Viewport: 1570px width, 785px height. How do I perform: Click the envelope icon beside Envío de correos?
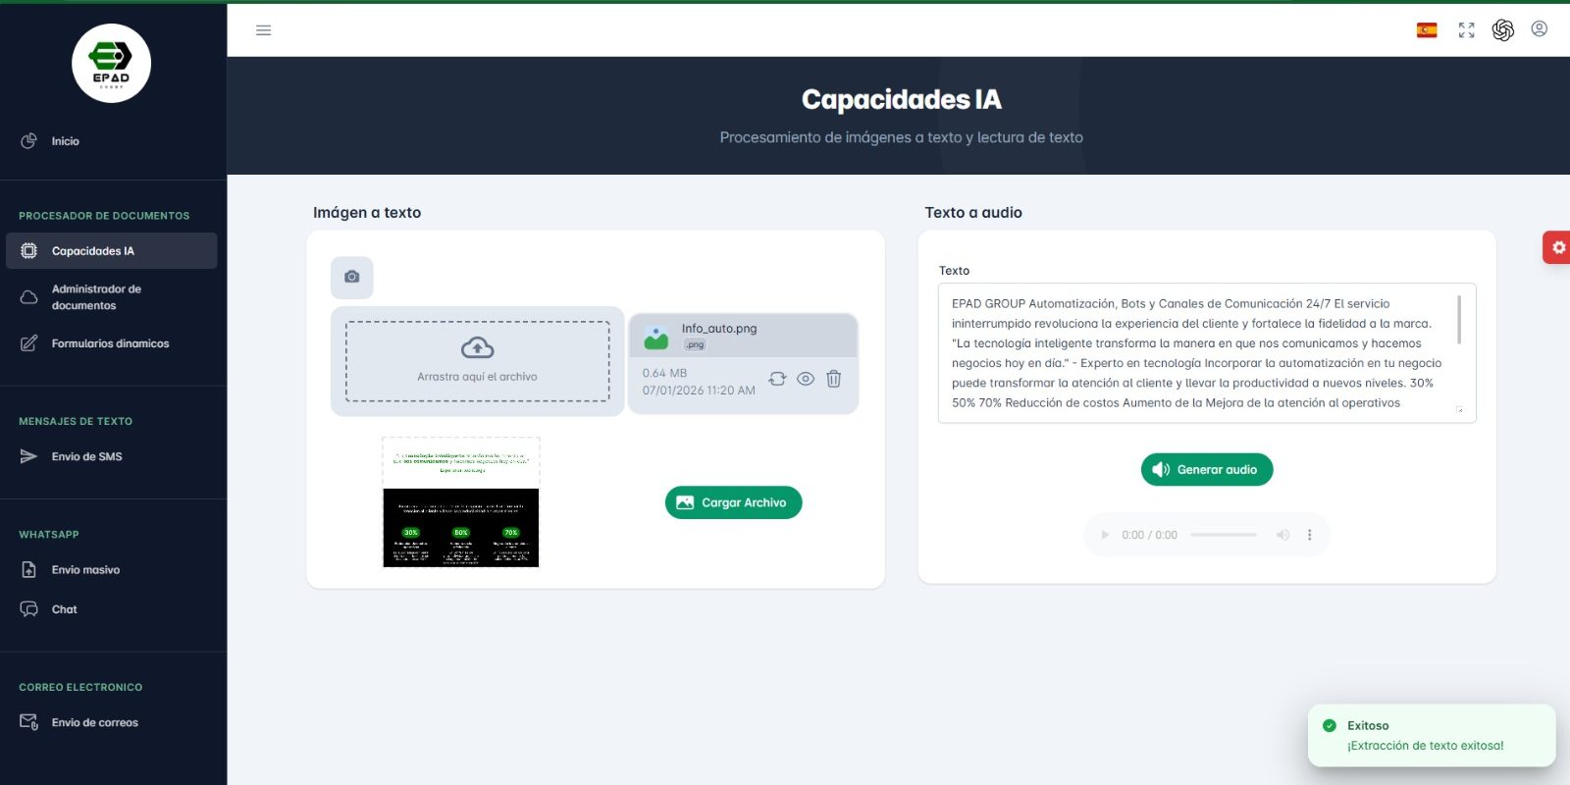tap(28, 722)
